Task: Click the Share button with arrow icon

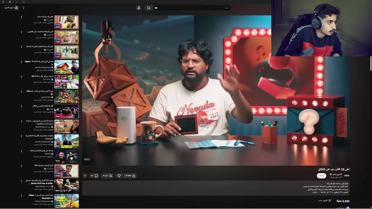Action: tap(107, 176)
